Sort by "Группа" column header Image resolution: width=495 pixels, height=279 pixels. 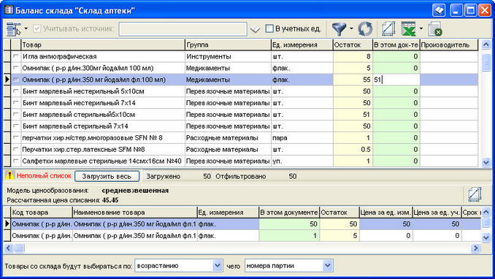[228, 45]
